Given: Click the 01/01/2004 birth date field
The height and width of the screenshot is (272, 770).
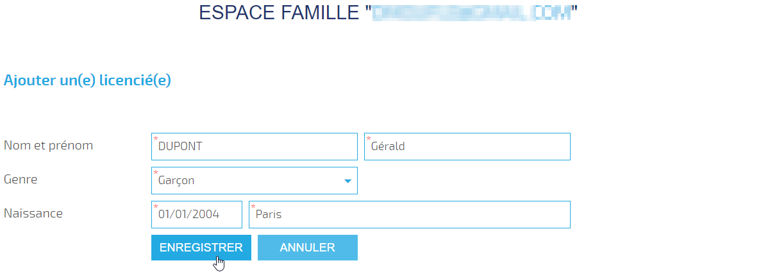Looking at the screenshot, I should [197, 214].
